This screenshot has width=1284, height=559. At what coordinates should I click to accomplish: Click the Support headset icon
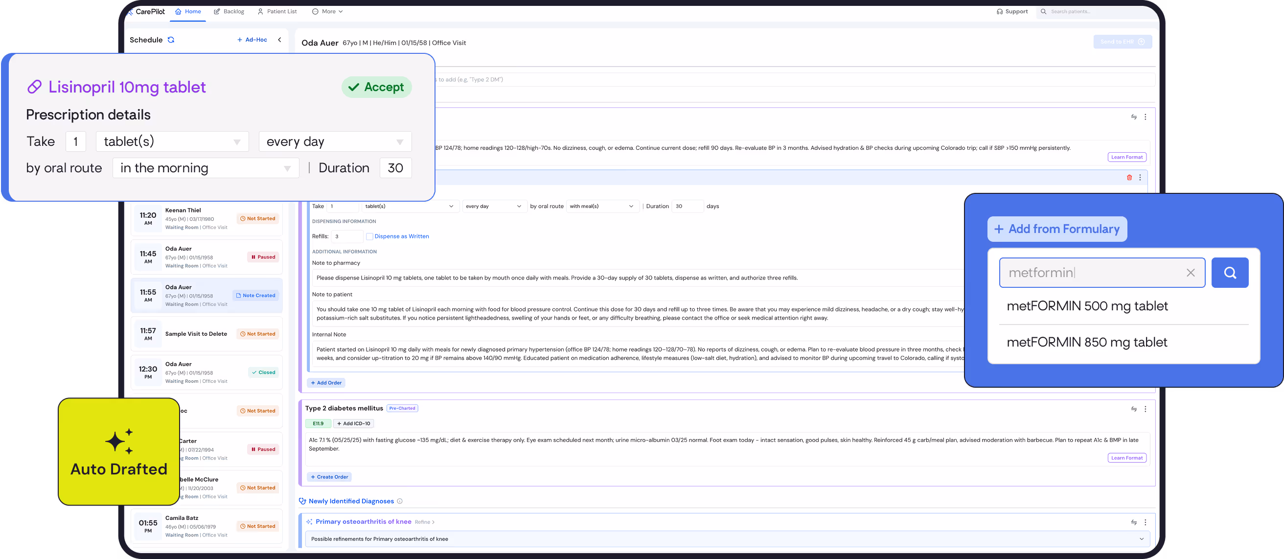pos(999,11)
